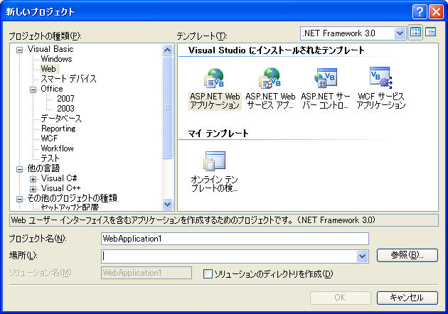The width and height of the screenshot is (448, 314).
Task: Select テスト project type
Action: (x=50, y=158)
